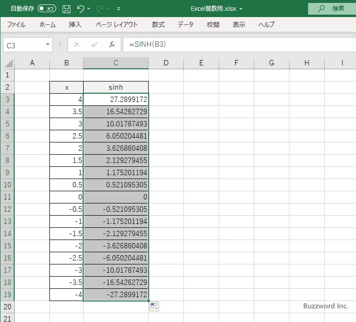The height and width of the screenshot is (322, 356).
Task: Click the Select All corner triangle
Action: coord(9,63)
